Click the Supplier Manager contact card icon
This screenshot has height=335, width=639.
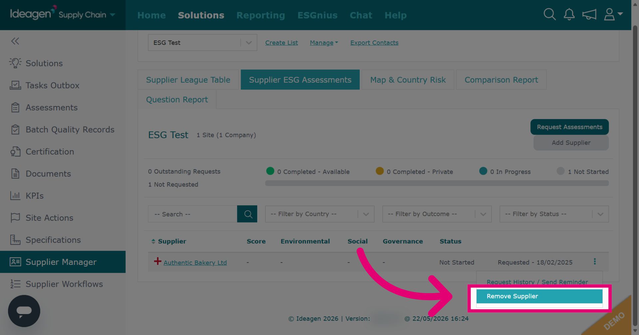[x=15, y=262]
